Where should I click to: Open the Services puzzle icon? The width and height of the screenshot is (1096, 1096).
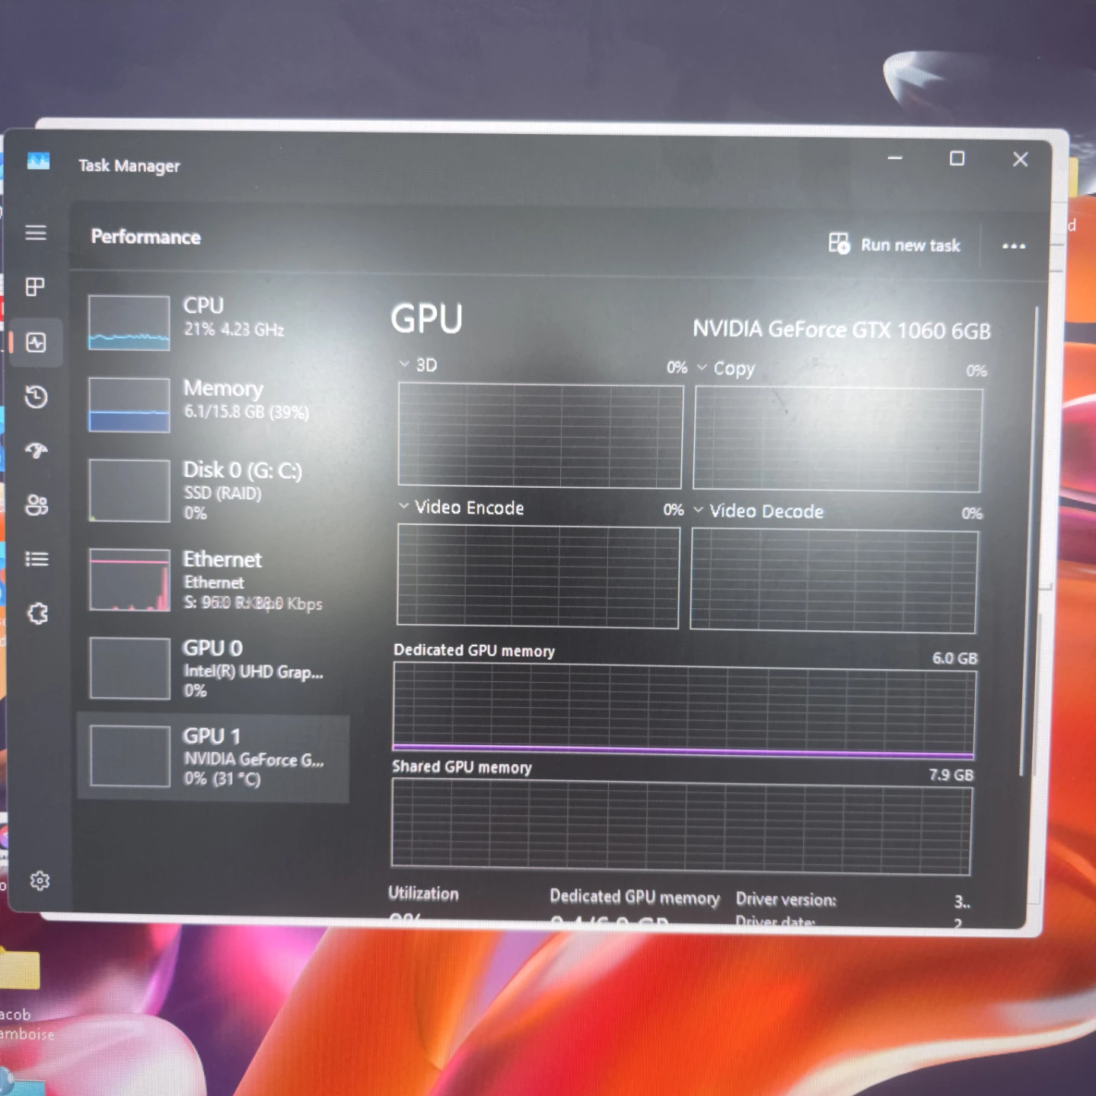tap(37, 613)
